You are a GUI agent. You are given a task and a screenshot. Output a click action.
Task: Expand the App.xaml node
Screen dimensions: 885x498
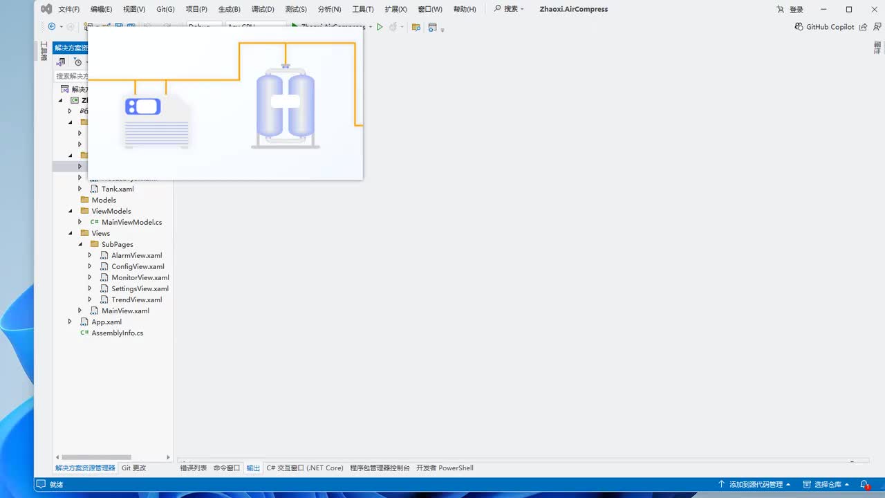[x=70, y=322]
